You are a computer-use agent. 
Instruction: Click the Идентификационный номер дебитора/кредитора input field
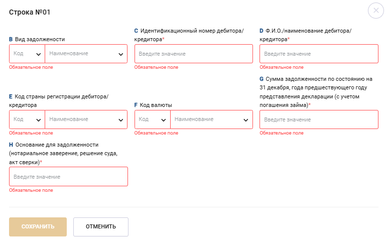193,54
